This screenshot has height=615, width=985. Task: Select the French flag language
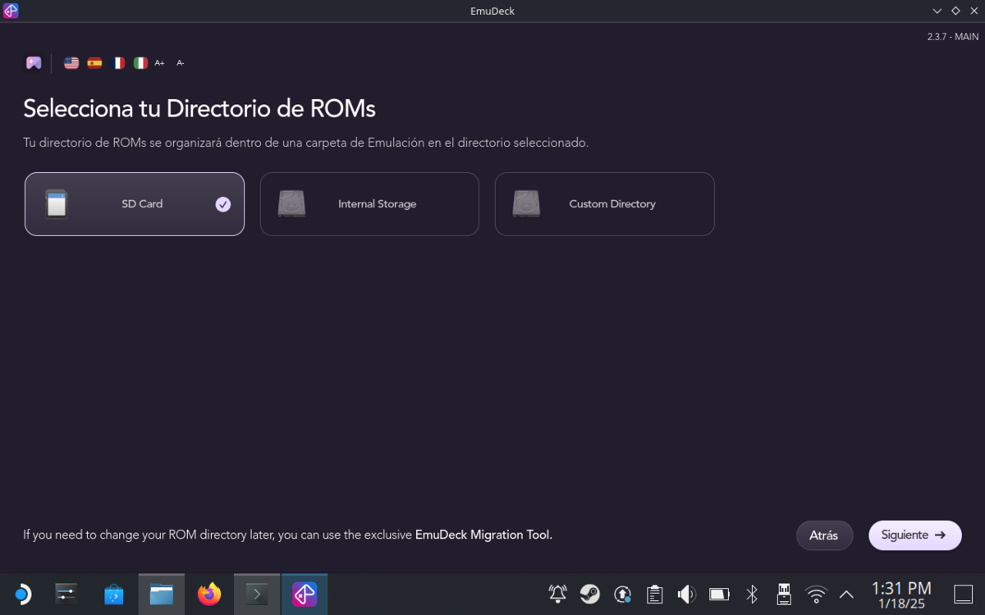click(x=117, y=63)
